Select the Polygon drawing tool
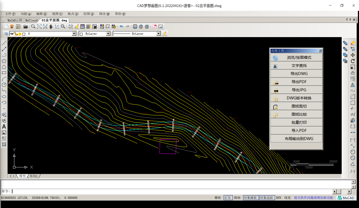 click(x=4, y=61)
